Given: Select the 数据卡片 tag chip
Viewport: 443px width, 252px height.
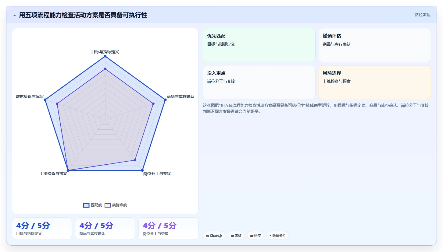Looking at the screenshot, I should click(277, 236).
